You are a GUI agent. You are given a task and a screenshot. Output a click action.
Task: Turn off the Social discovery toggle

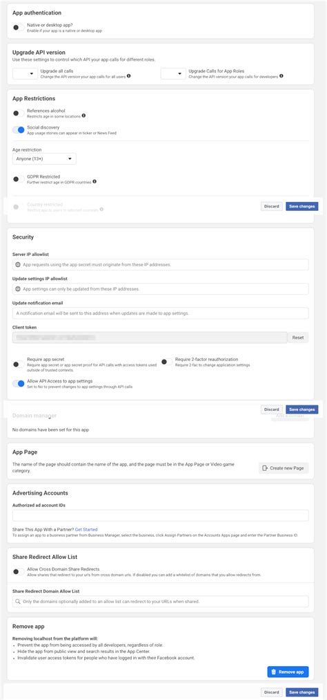tap(18, 130)
